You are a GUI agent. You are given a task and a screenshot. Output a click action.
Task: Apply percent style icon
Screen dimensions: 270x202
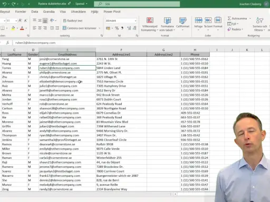(x=117, y=28)
